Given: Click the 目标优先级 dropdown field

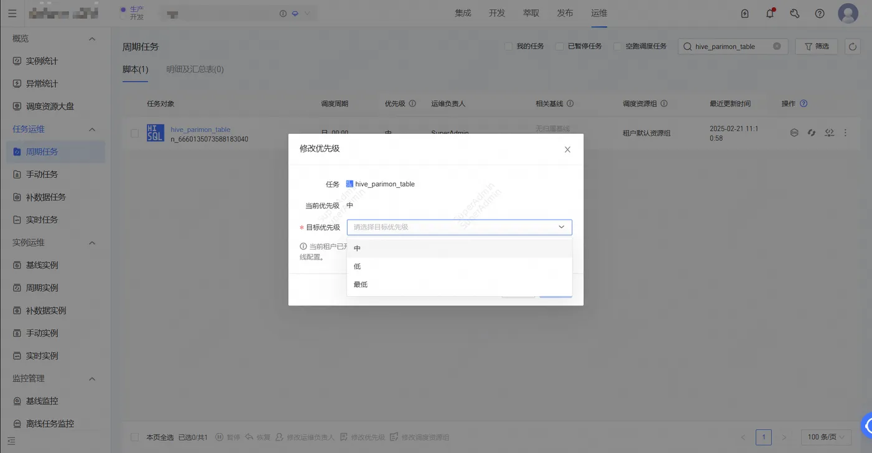Looking at the screenshot, I should tap(459, 227).
